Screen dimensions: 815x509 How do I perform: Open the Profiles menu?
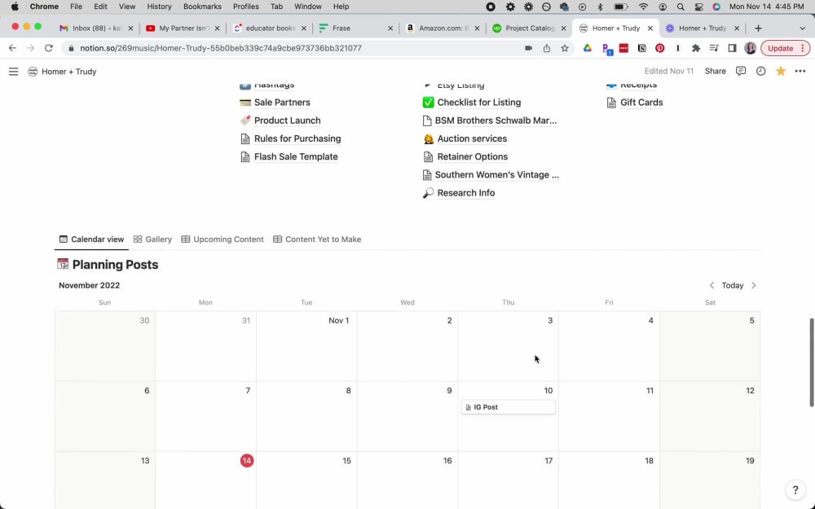coord(246,7)
